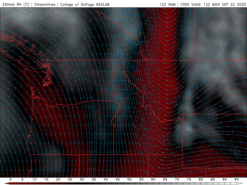
Task: Click the 'Streamlines' label in header
Action: coord(45,4)
